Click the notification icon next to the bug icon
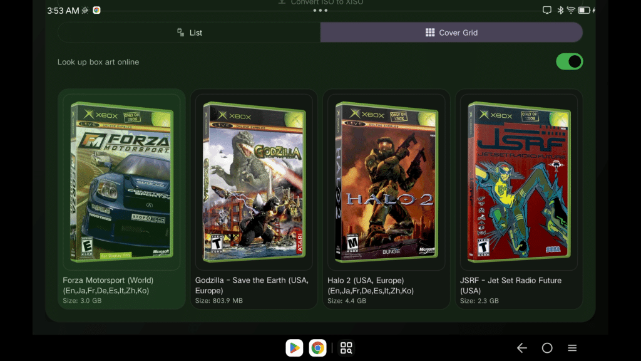The height and width of the screenshot is (361, 641). pos(96,10)
